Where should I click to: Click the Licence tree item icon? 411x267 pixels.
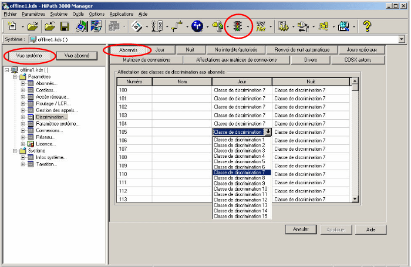31,144
